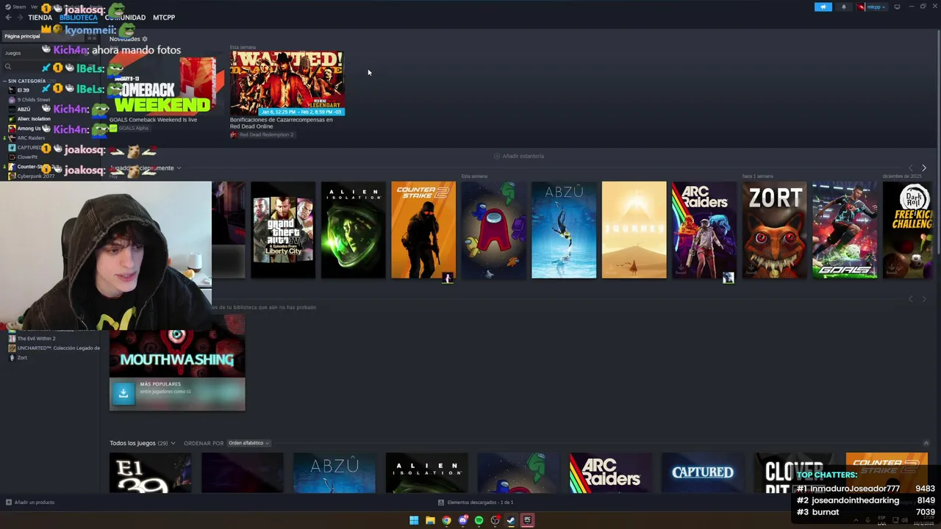Select The Evil Within 2 in sidebar
The image size is (941, 529).
[32, 339]
